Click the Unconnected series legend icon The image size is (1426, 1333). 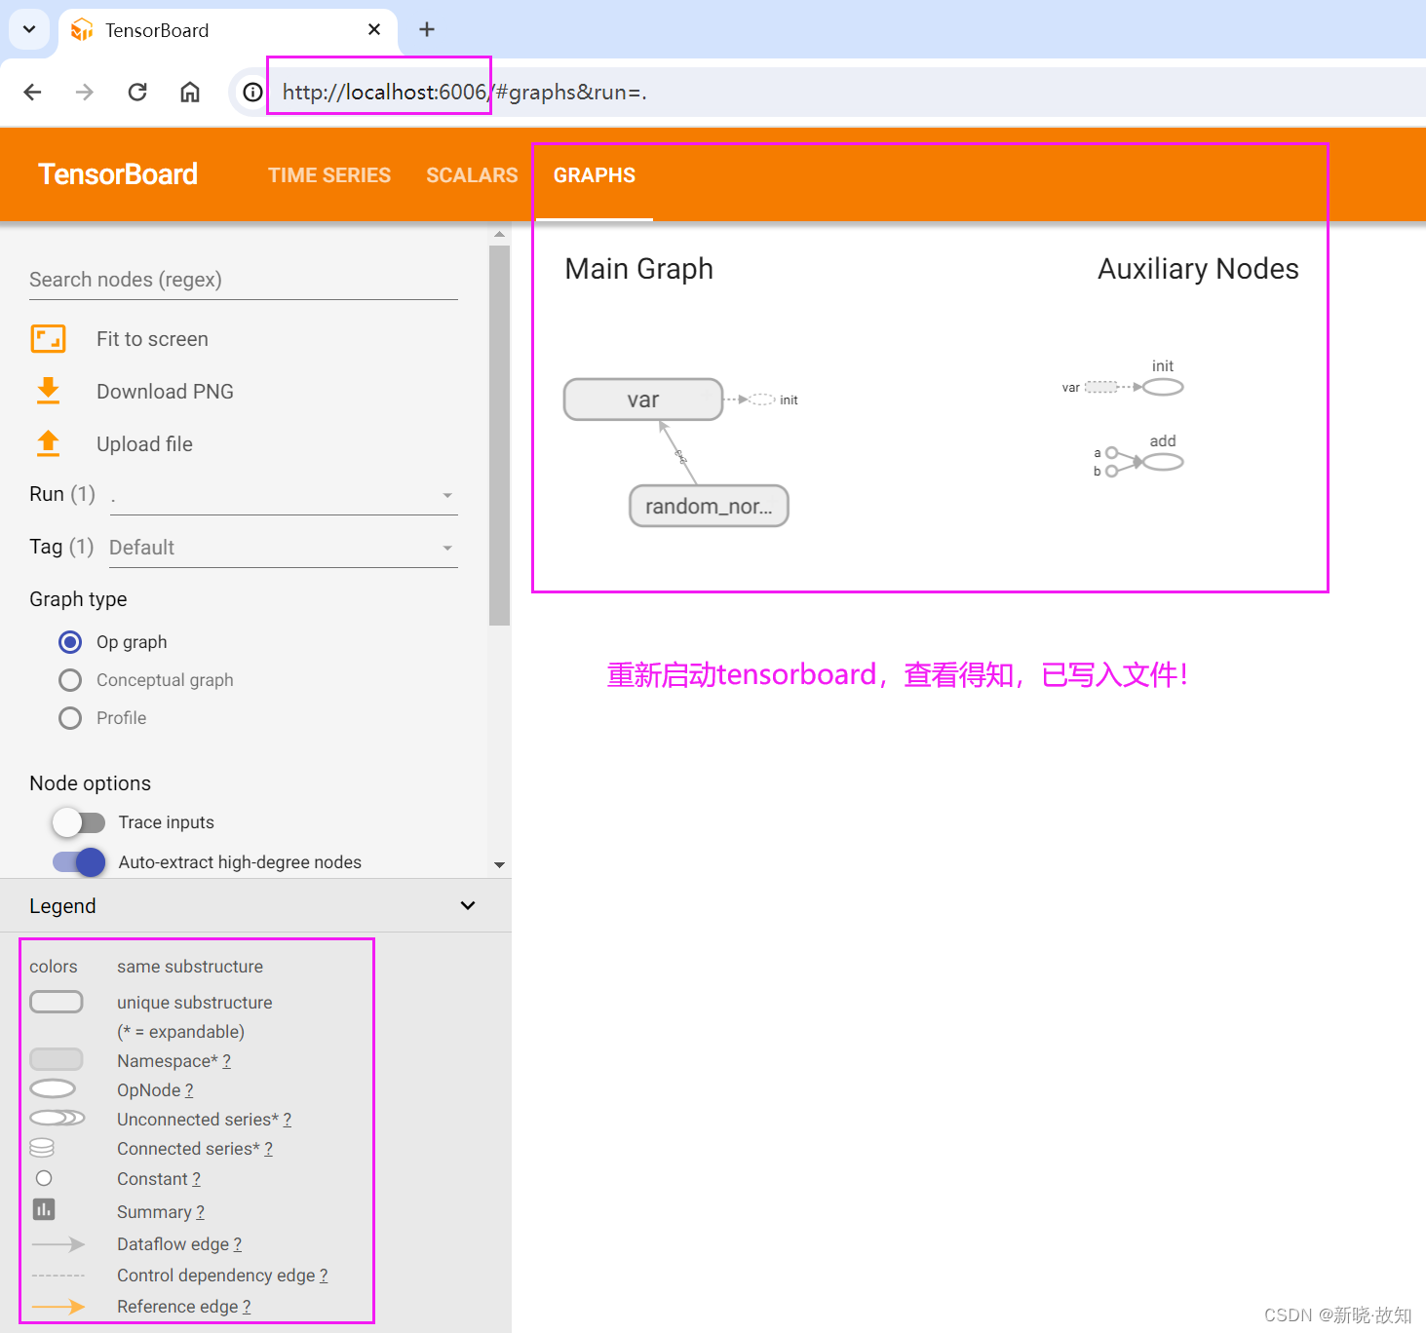pyautogui.click(x=58, y=1118)
